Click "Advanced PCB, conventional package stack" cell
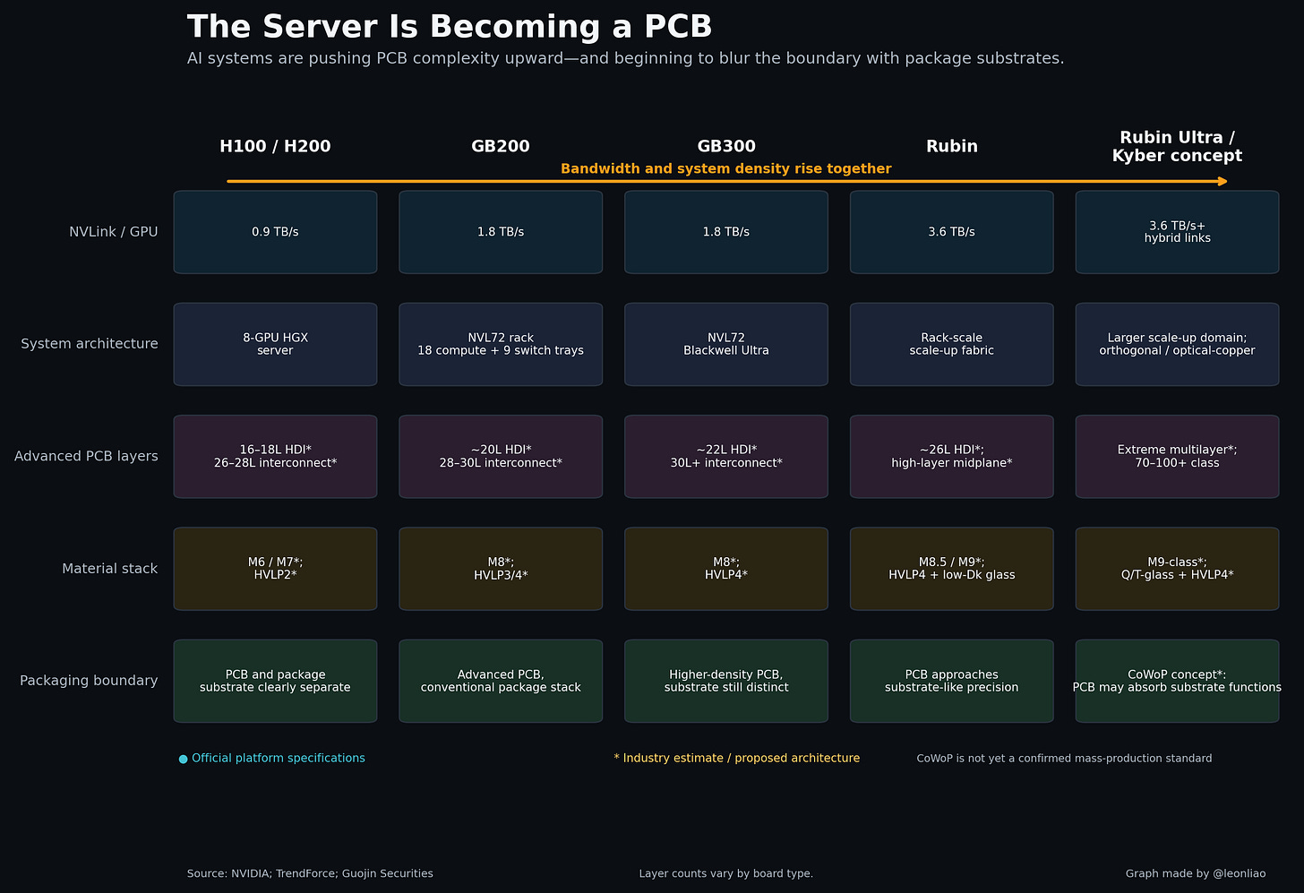The width and height of the screenshot is (1304, 893). pos(501,681)
